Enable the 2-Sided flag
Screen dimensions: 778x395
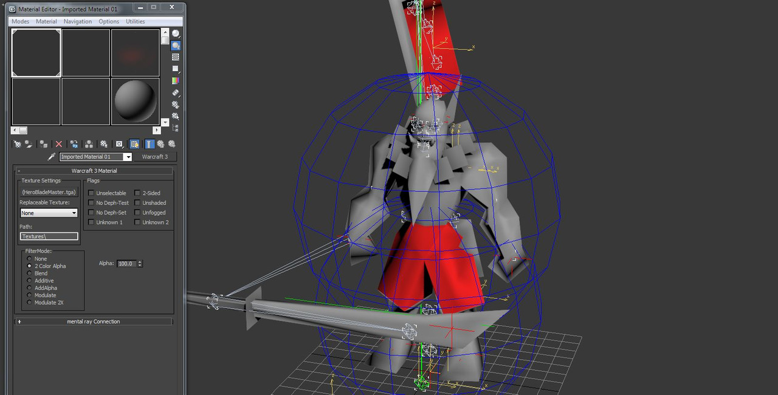pos(137,193)
